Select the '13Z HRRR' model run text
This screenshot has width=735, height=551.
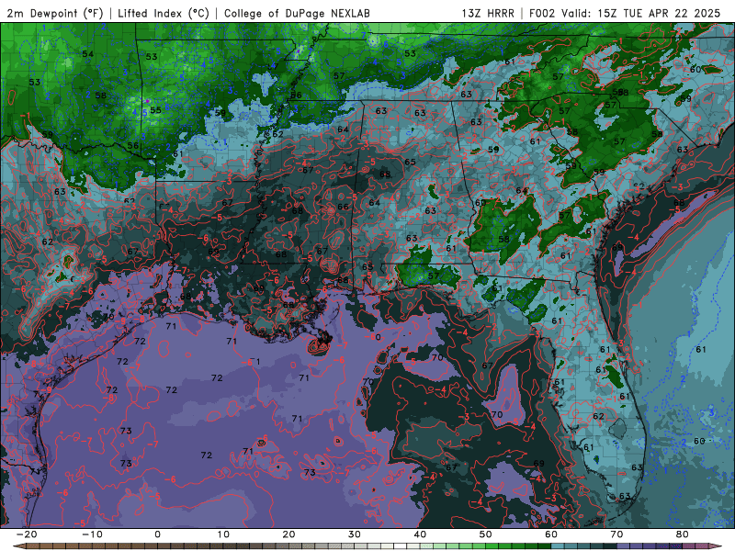point(488,13)
